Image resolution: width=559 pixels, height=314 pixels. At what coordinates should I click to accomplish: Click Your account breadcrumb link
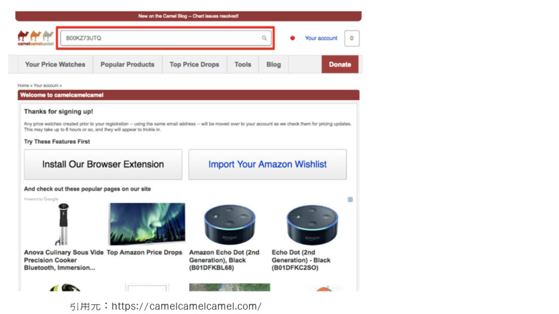[46, 86]
